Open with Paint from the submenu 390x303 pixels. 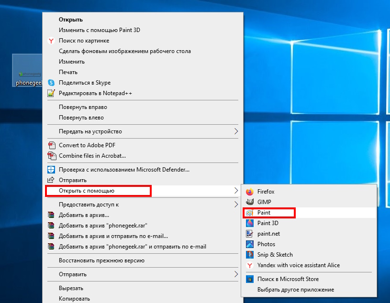click(x=264, y=213)
